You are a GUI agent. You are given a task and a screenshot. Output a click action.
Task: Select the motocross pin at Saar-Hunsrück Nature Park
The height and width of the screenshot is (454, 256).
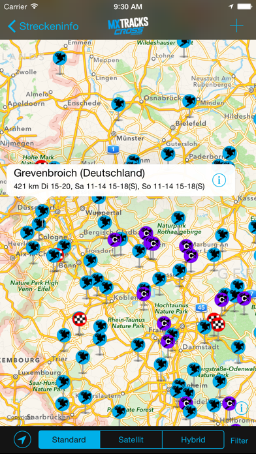63,382
